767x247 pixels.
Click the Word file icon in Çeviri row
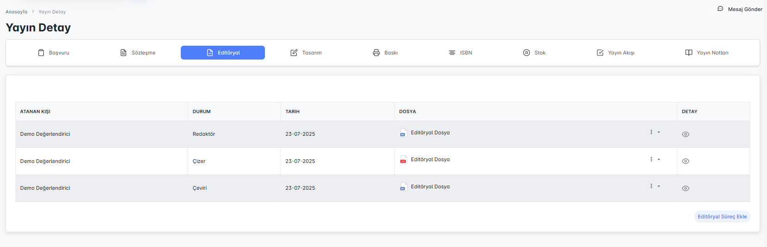tap(403, 187)
